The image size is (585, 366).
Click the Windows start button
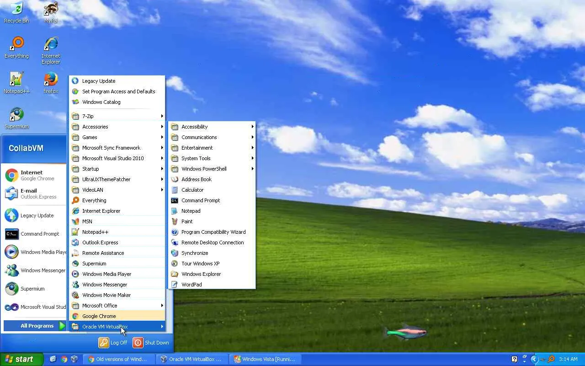pos(21,359)
